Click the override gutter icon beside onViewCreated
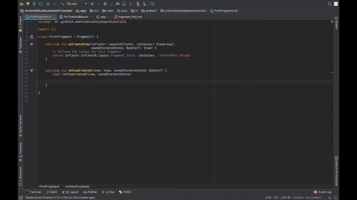Screen dimensions: 357x200 click(31, 71)
